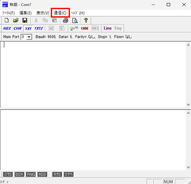Toggle the DTR signal indicator
This screenshot has height=184, width=191.
68,174
